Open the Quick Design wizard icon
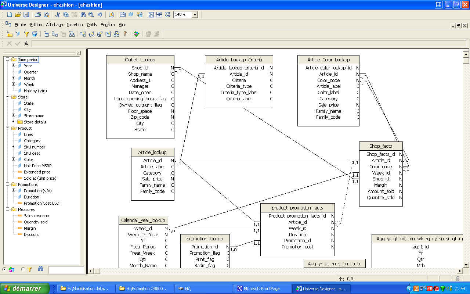The image size is (470, 294). [x=111, y=15]
